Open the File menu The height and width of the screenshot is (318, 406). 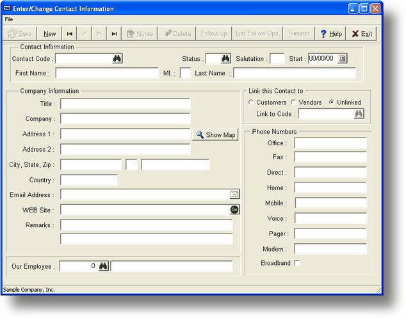8,19
